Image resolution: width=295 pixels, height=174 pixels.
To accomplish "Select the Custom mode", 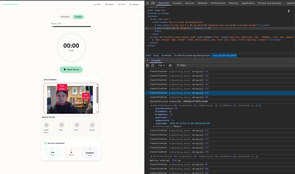I will click(78, 17).
